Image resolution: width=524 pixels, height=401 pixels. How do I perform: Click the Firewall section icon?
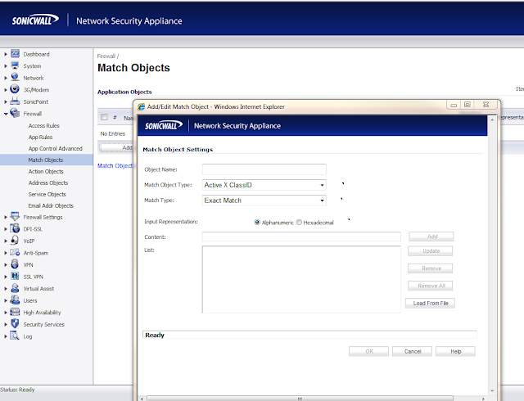click(15, 113)
